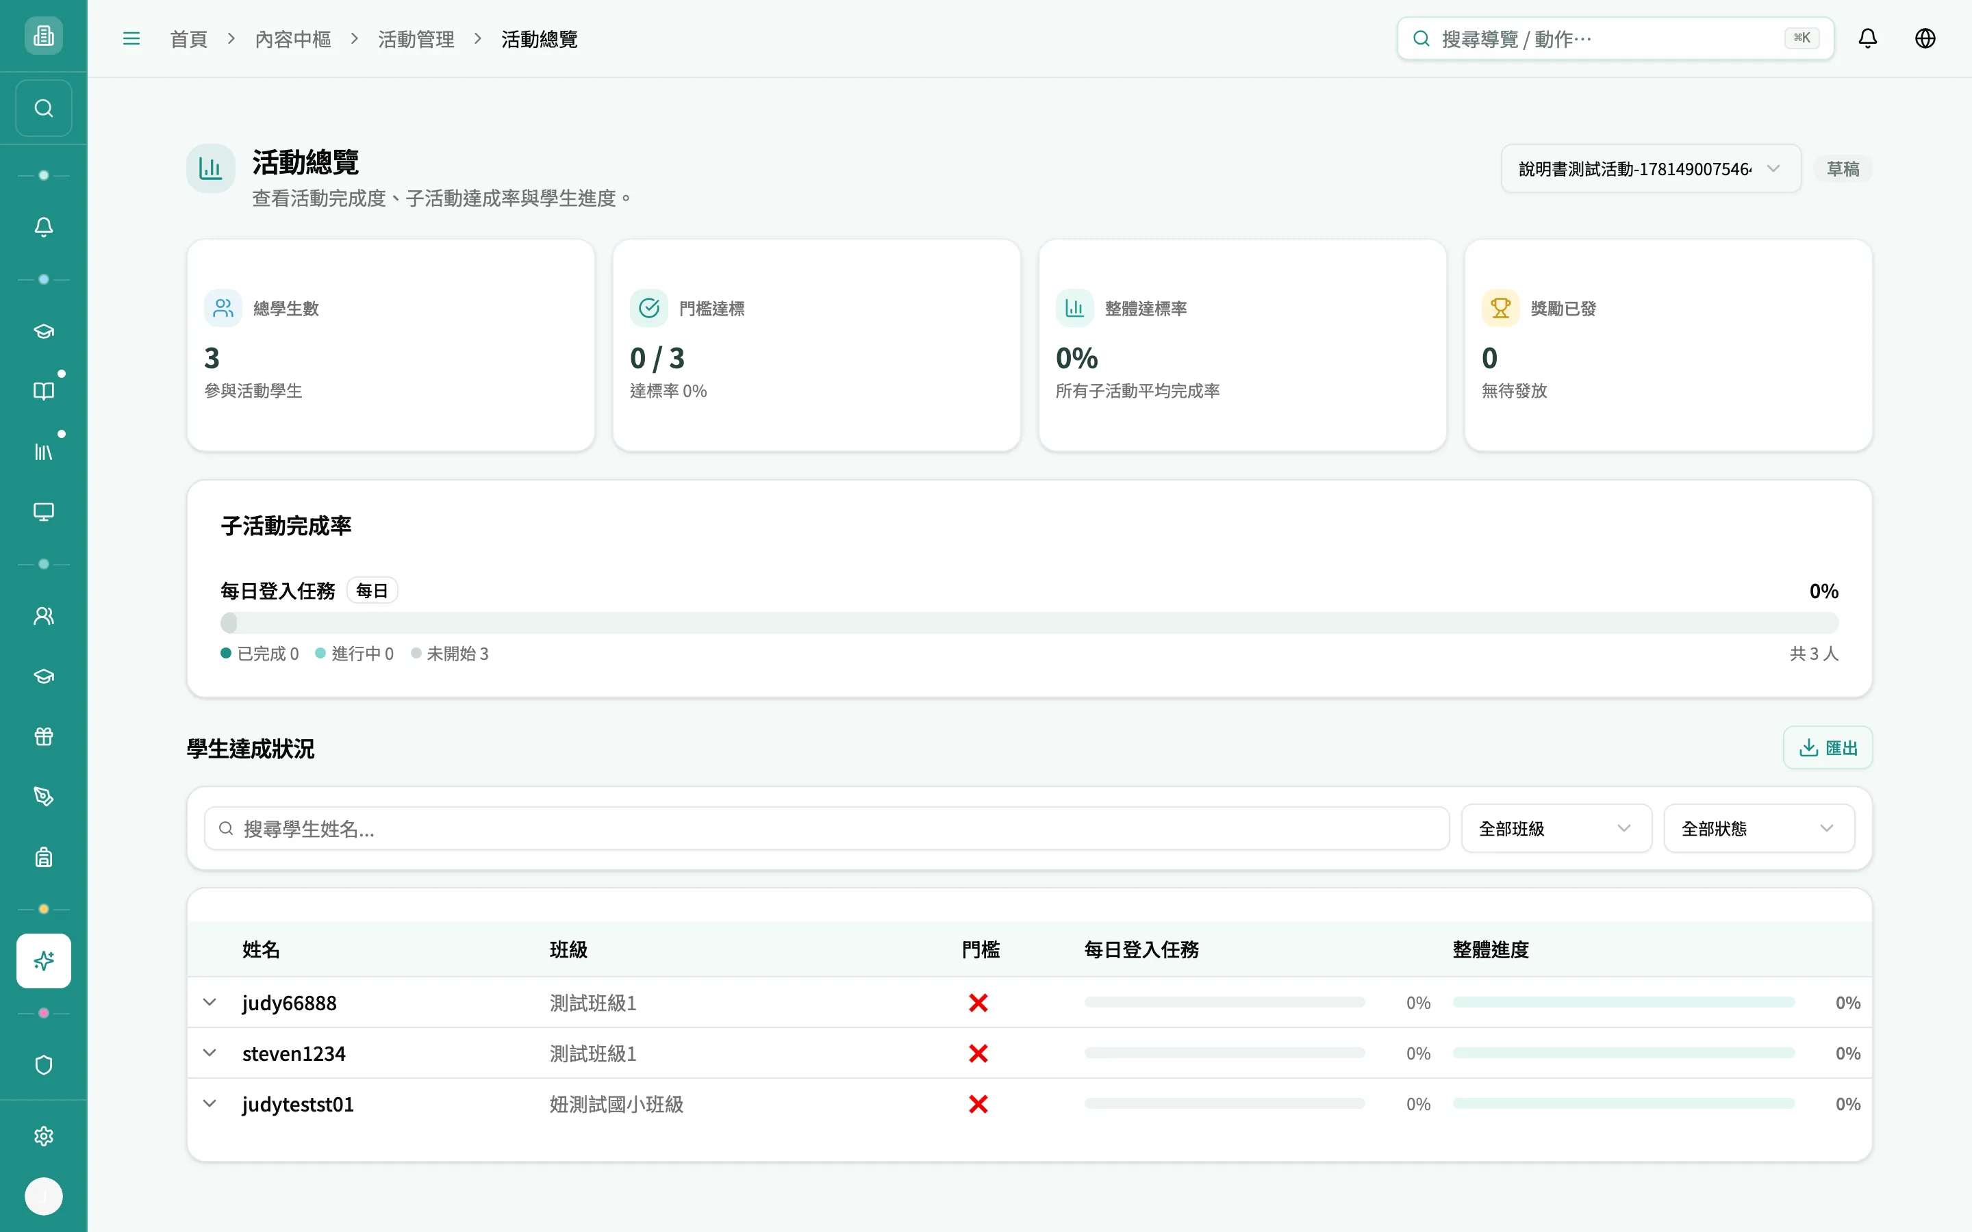Open the 全部班級 class filter dropdown
This screenshot has width=1972, height=1232.
[1556, 829]
